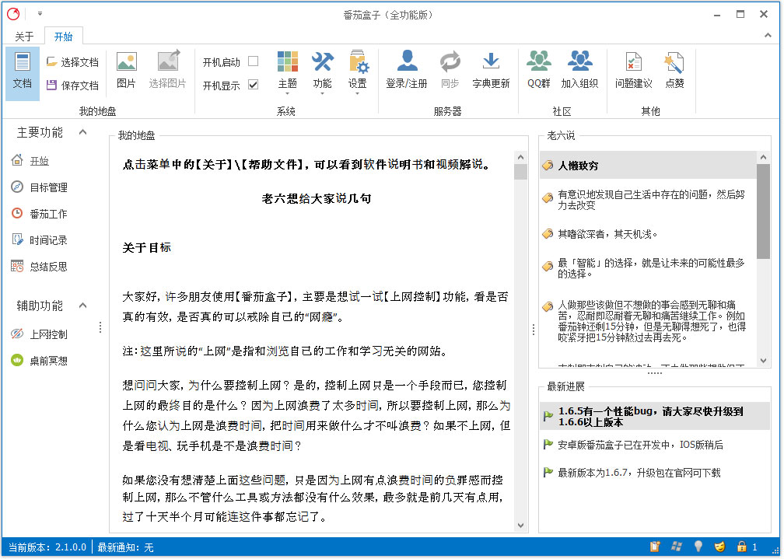The height and width of the screenshot is (559, 784).
Task: Click the 文档 document icon in the ribbon
Action: (23, 72)
